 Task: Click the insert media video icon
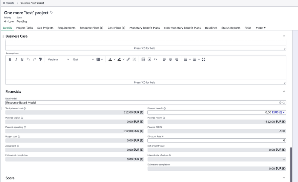click(150, 59)
